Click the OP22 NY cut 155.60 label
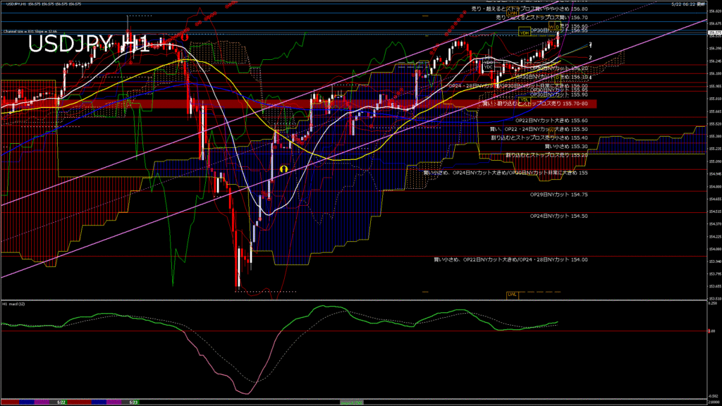 tap(551, 121)
